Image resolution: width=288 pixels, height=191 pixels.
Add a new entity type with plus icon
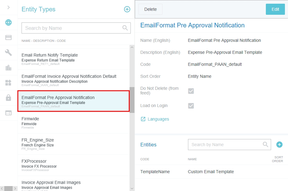(127, 9)
